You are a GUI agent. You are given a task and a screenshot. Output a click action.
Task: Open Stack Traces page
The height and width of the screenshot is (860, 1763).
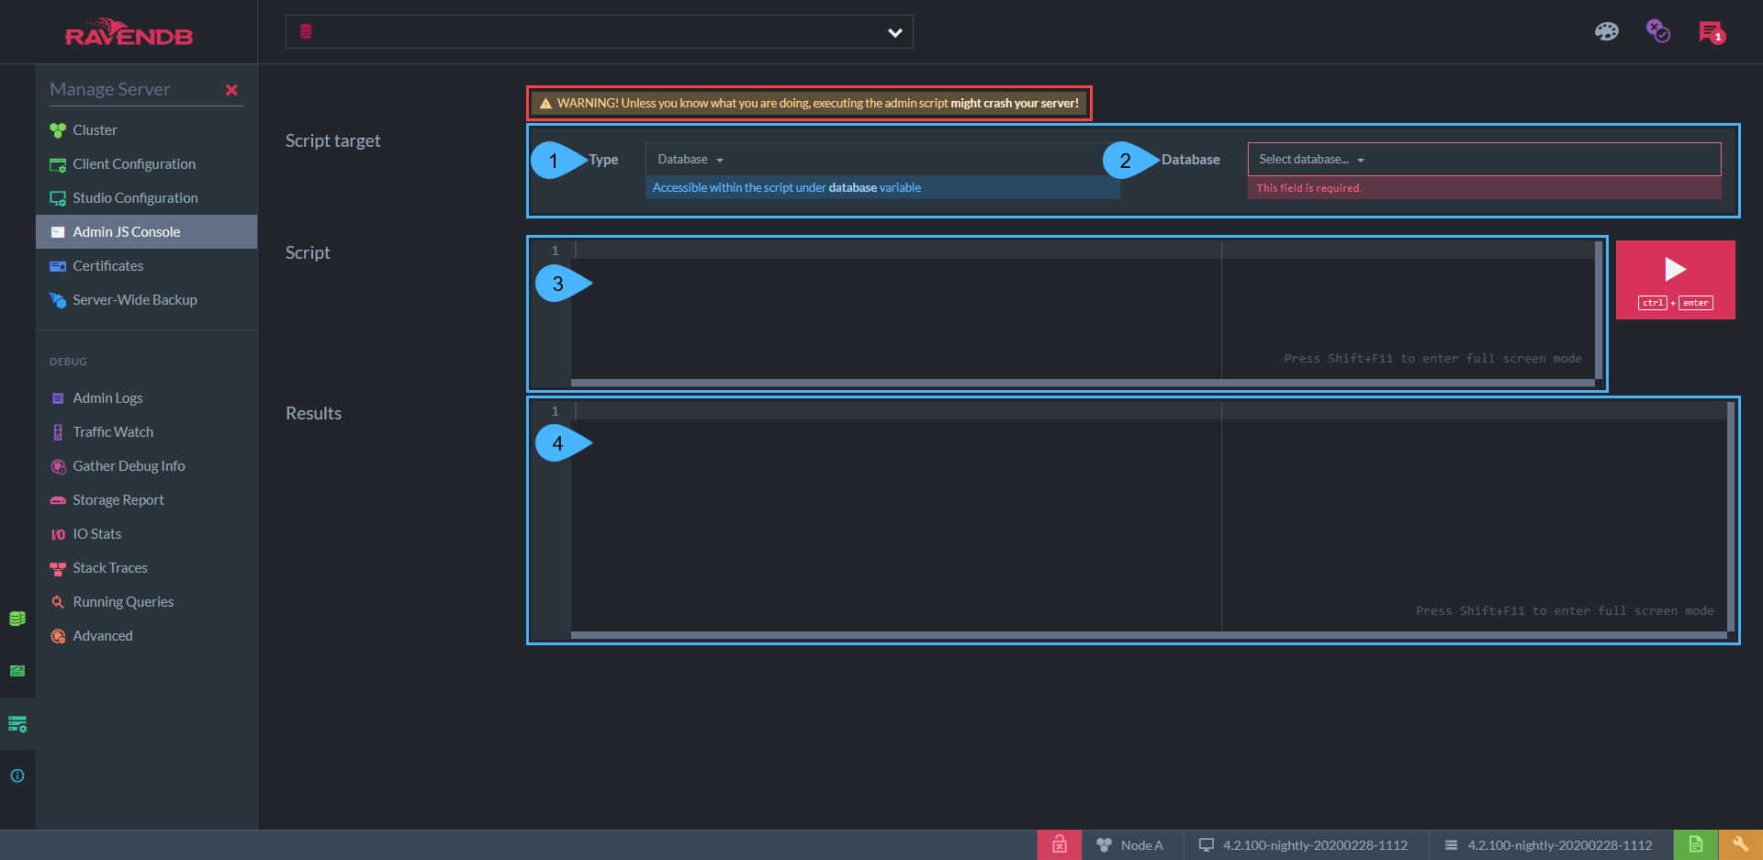pyautogui.click(x=146, y=568)
